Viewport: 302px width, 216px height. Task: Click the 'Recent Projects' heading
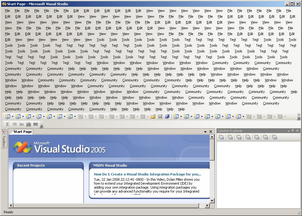coord(31,165)
